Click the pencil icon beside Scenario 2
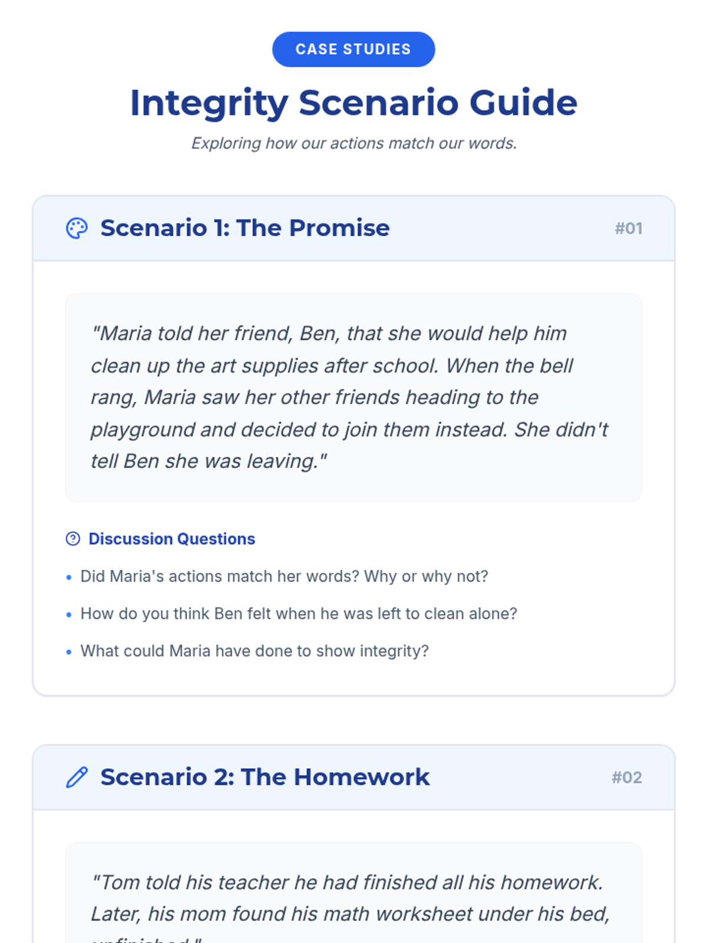707x943 pixels. [x=77, y=777]
